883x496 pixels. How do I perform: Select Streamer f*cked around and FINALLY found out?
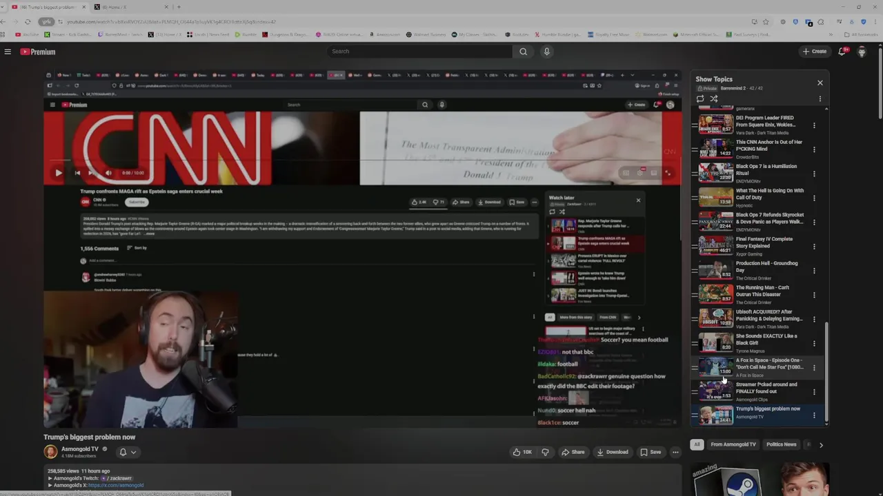(756, 391)
